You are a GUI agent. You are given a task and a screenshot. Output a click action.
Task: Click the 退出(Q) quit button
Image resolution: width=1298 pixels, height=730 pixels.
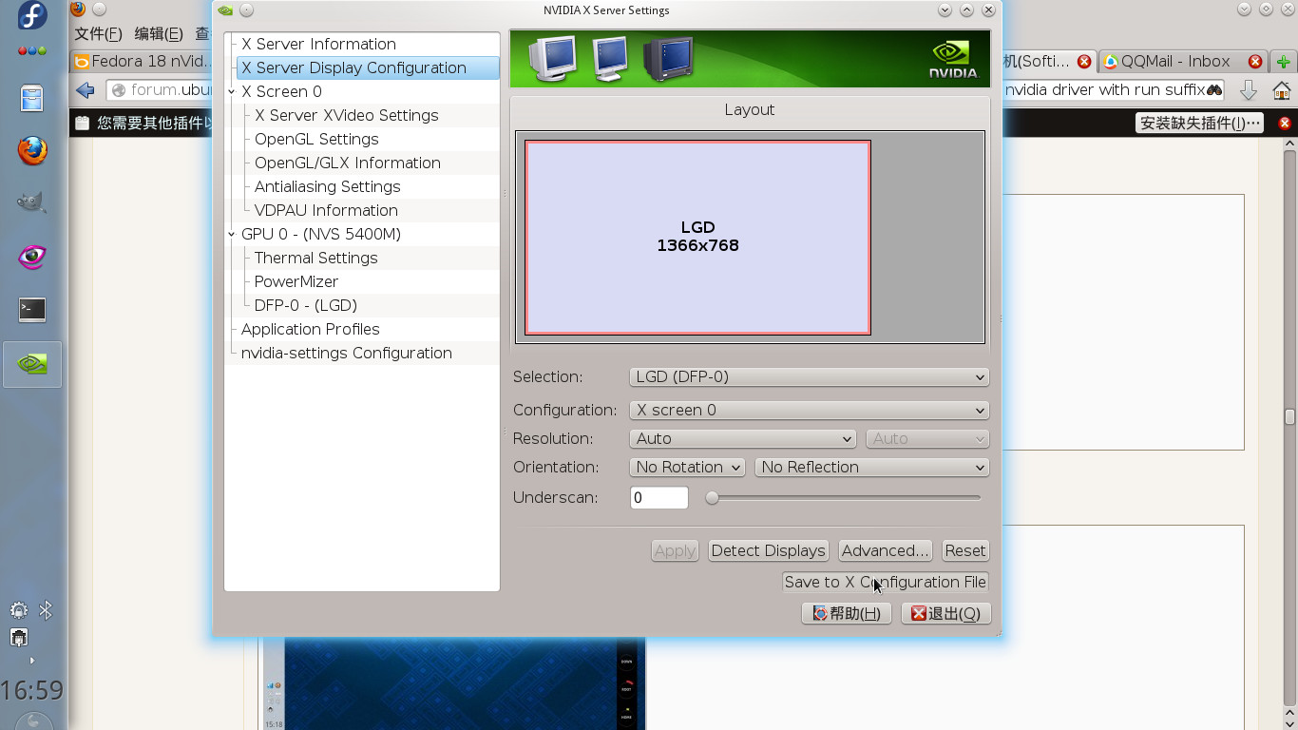point(945,614)
